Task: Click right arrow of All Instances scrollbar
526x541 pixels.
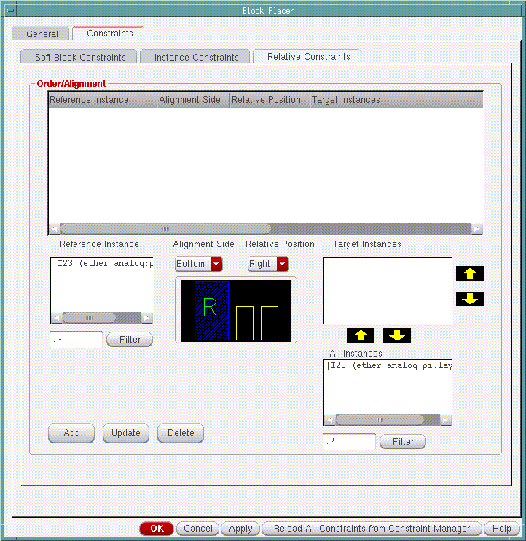Action: [x=446, y=420]
